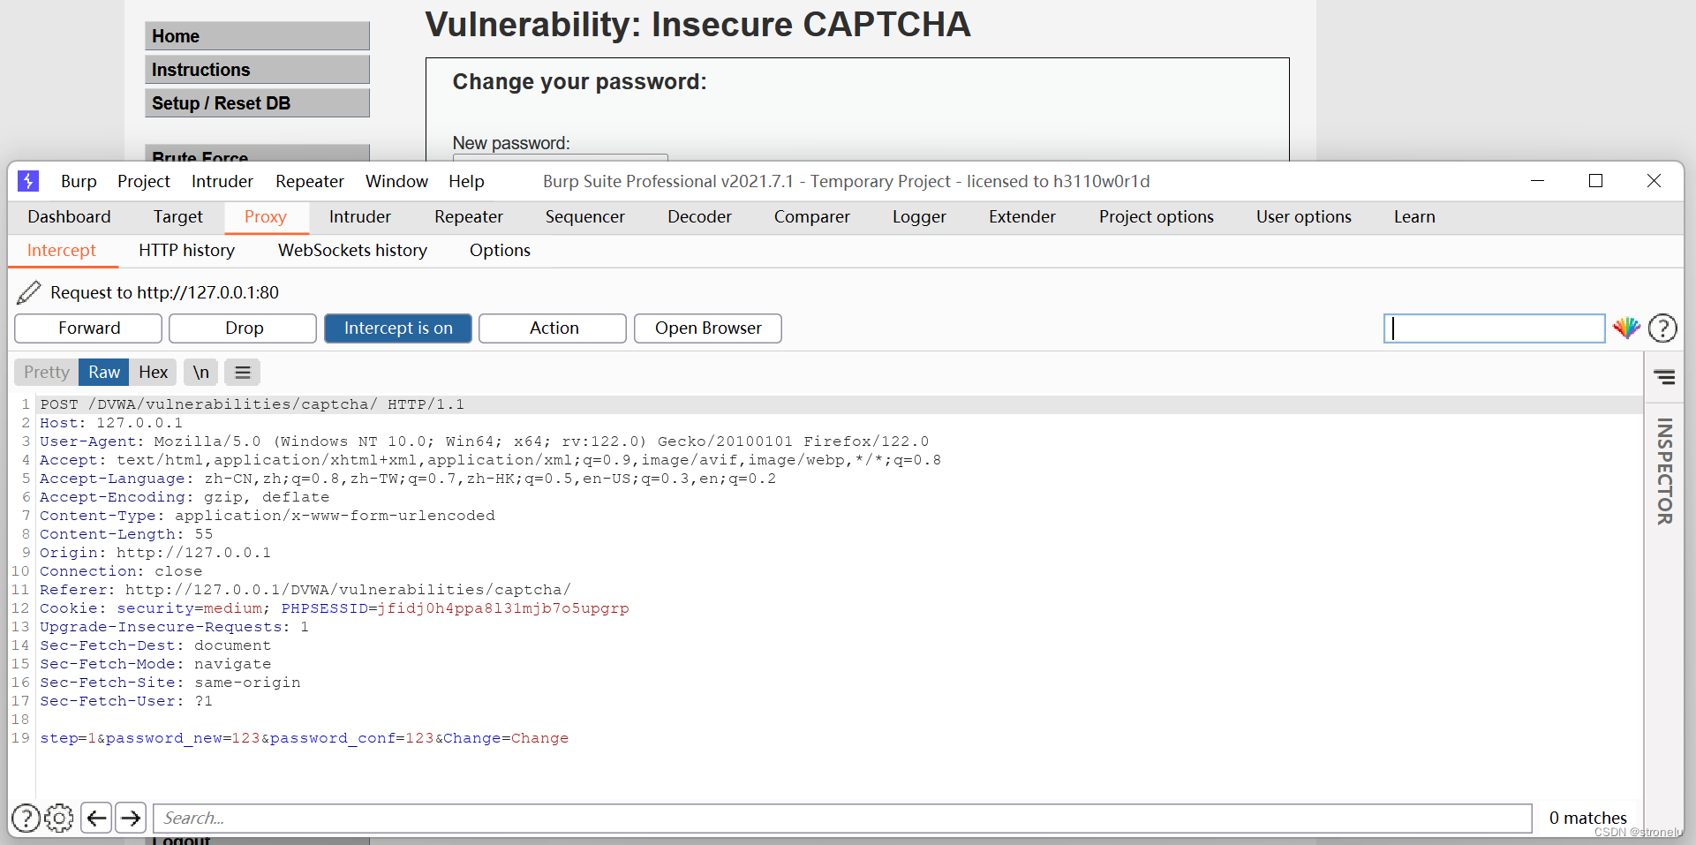This screenshot has width=1696, height=845.
Task: Open the Learn tab
Action: pos(1414,217)
